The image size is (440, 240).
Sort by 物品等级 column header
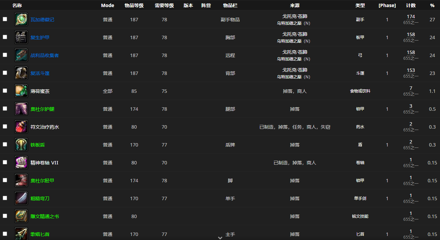click(x=134, y=5)
